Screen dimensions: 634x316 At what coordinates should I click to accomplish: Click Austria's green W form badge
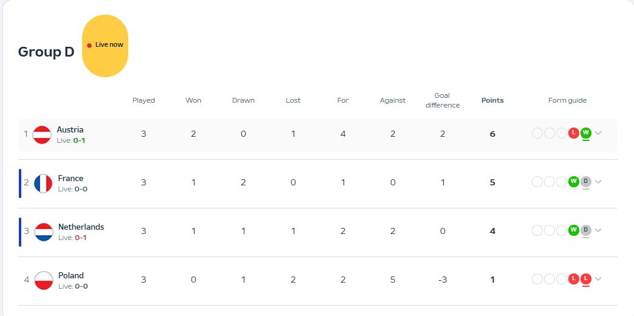[x=586, y=132]
